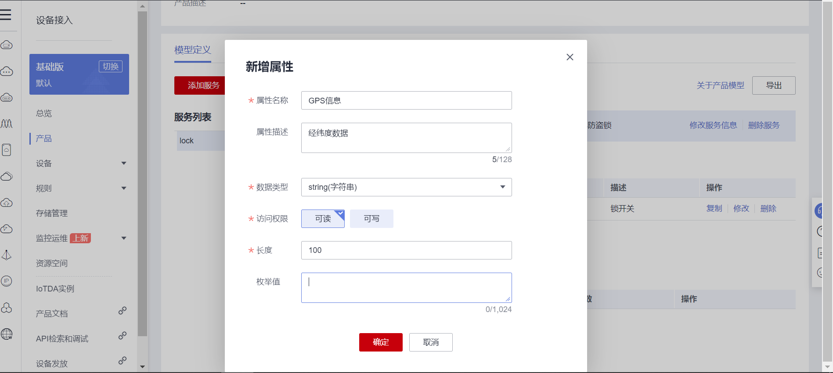Toggle the 可读 access permission
The height and width of the screenshot is (373, 833).
(x=323, y=219)
